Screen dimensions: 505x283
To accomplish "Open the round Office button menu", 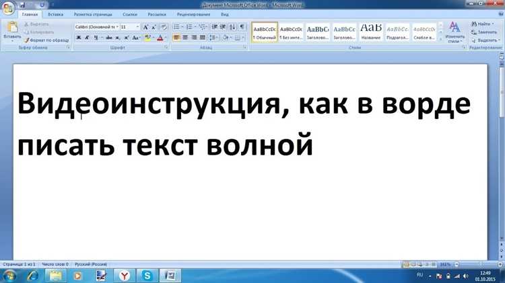I will 7,8.
